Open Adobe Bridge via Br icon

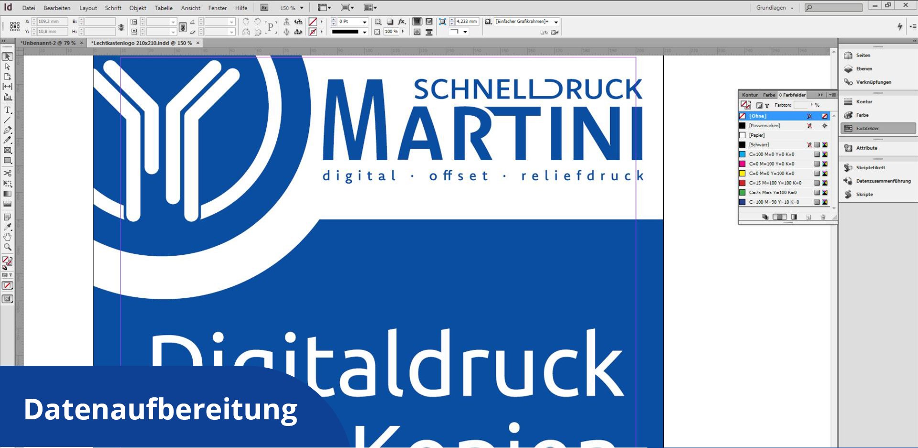[x=264, y=8]
